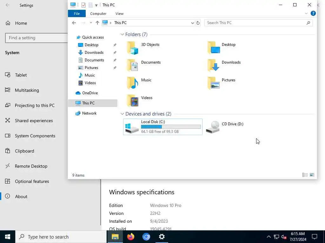Go back in the Settings window
The width and height of the screenshot is (325, 243).
click(x=8, y=5)
